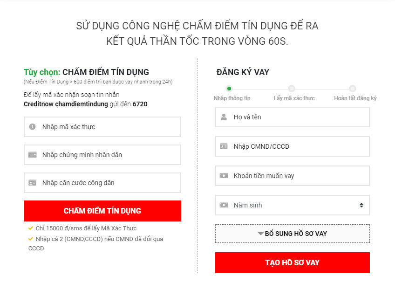Click the TẠO HỒ SƠ VAY button

(292, 262)
